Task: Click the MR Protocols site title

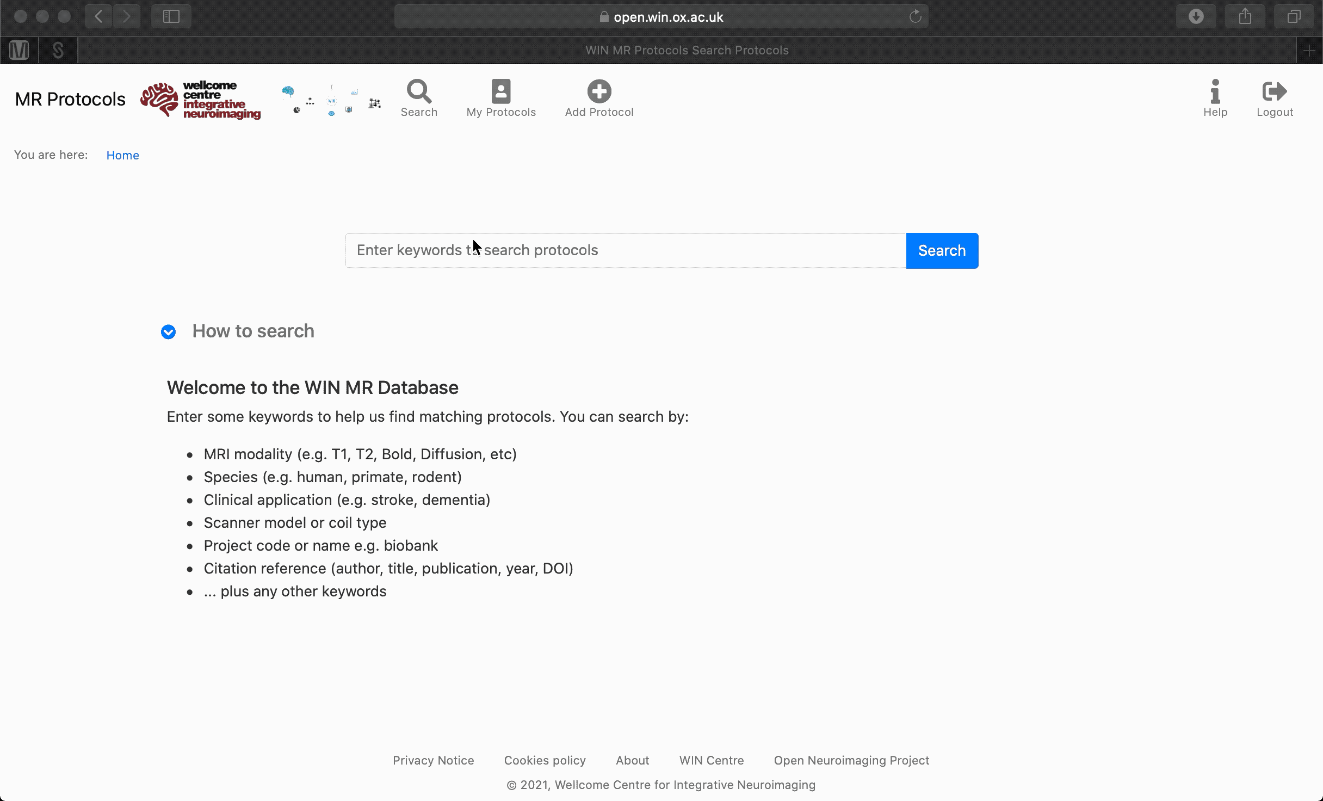Action: (70, 100)
